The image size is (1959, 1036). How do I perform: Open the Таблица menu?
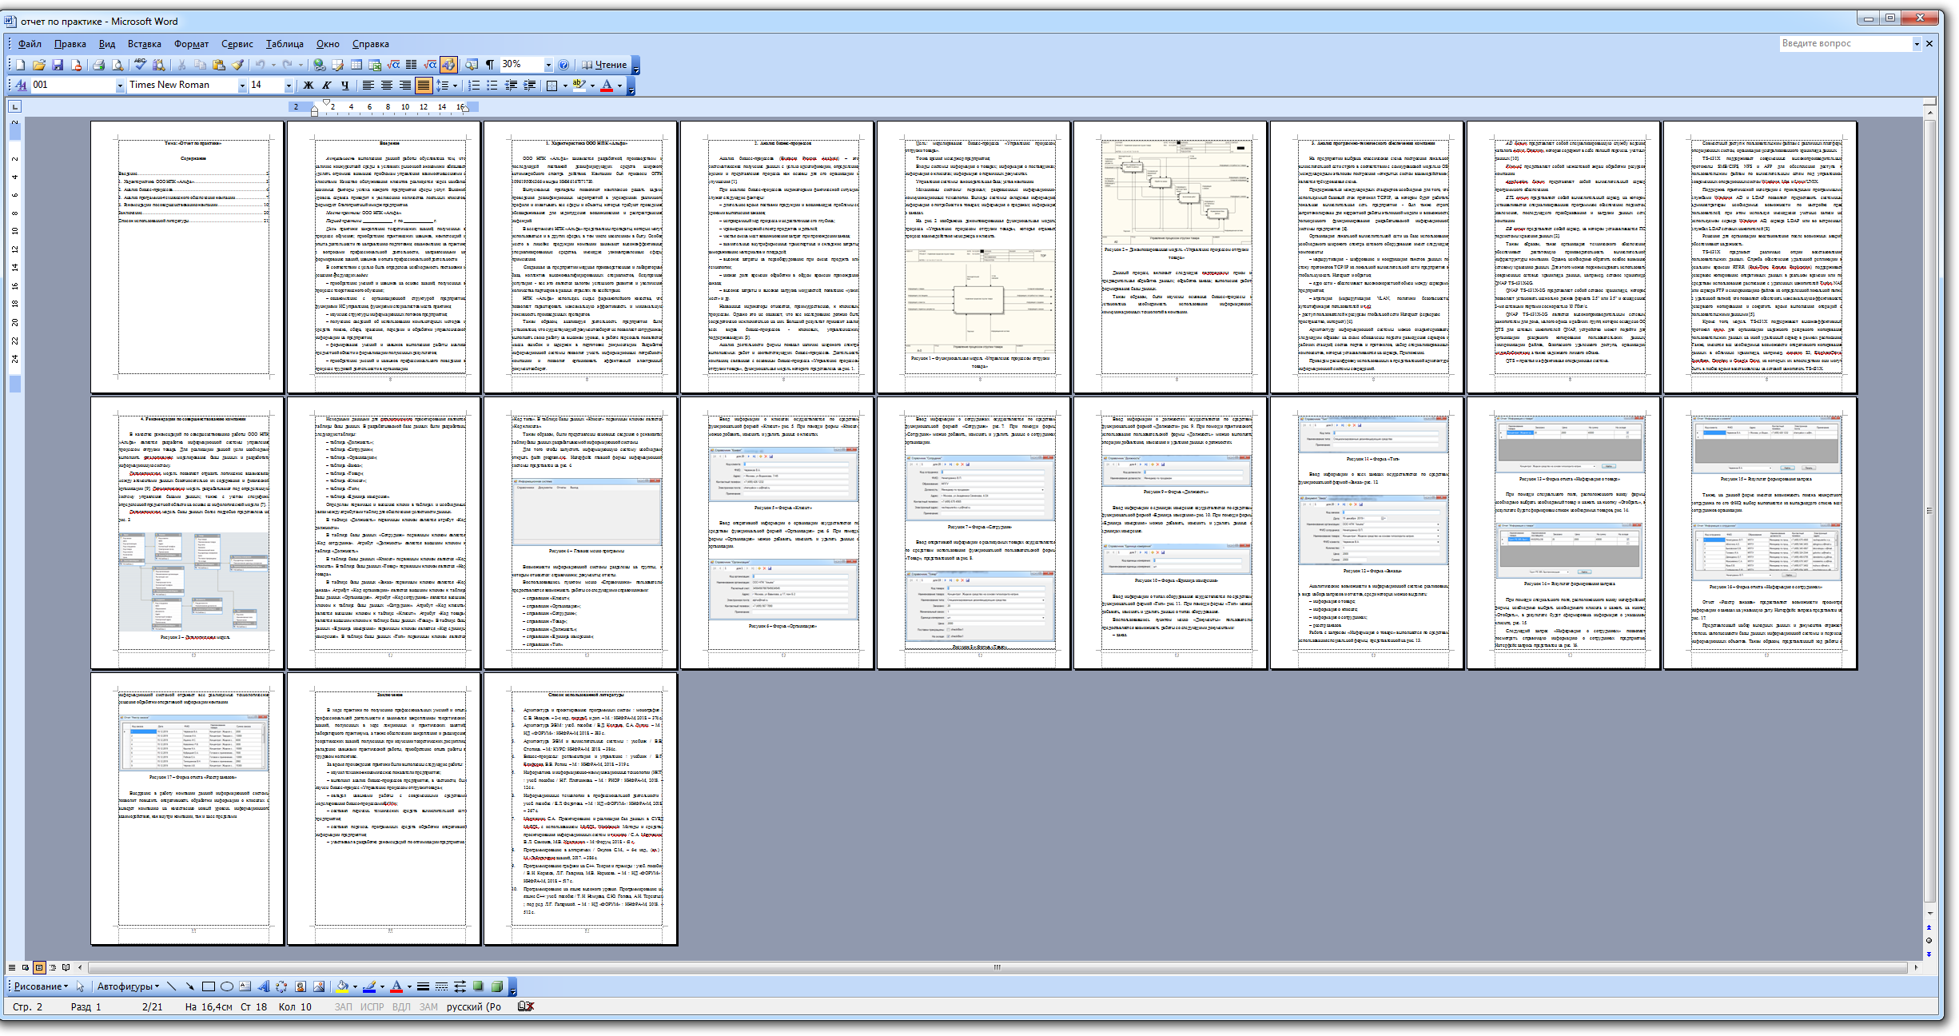(285, 44)
